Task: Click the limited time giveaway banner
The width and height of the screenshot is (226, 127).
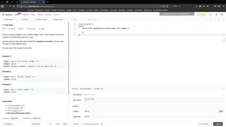Action: coord(177,14)
